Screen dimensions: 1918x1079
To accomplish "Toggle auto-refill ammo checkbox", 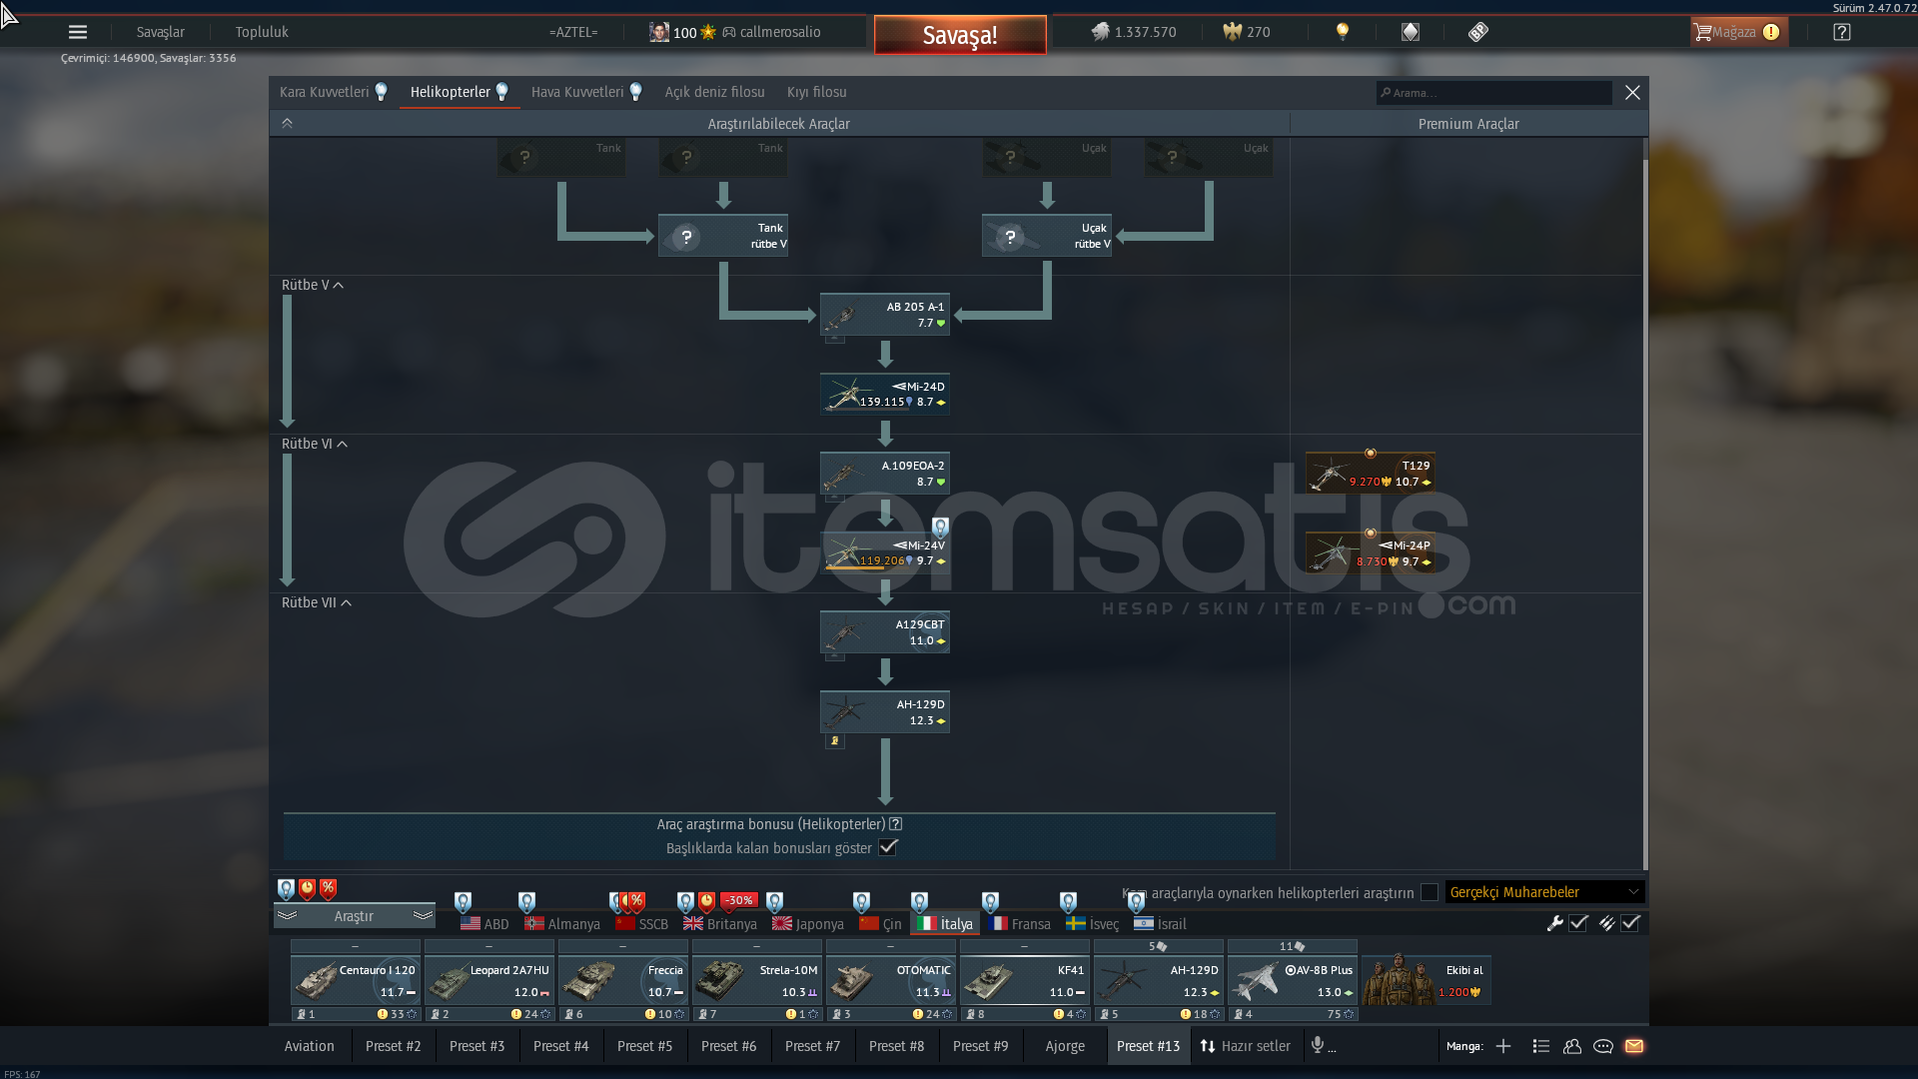I will point(1631,923).
